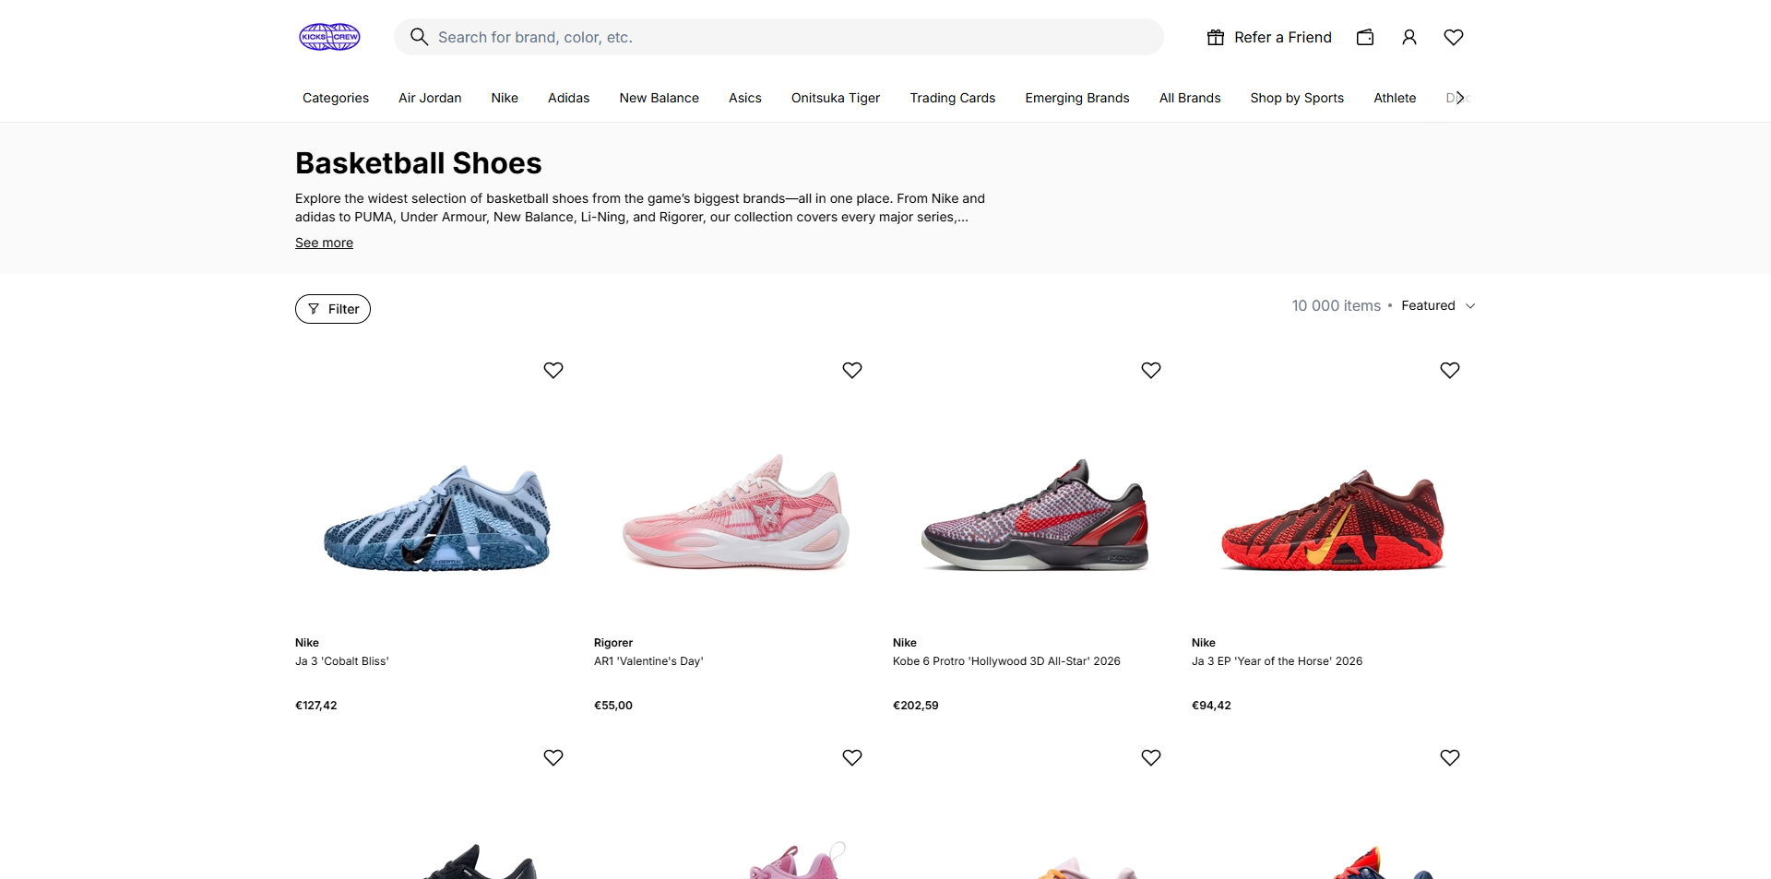The height and width of the screenshot is (879, 1771).
Task: Favorite the Rigorer AR1 'Valentine's Day' shoe
Action: [x=852, y=370]
